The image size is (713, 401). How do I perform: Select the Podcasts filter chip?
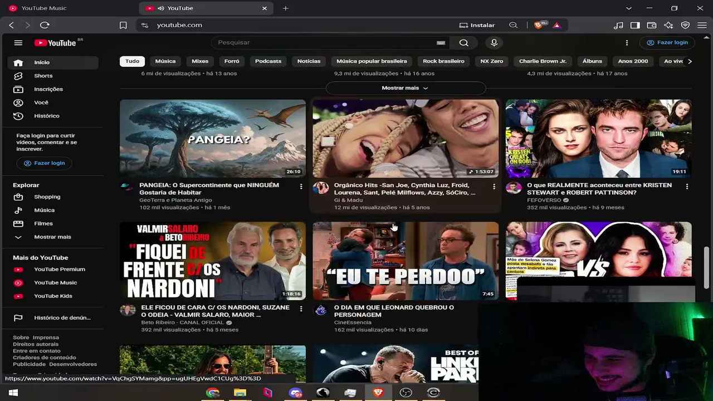coord(268,61)
